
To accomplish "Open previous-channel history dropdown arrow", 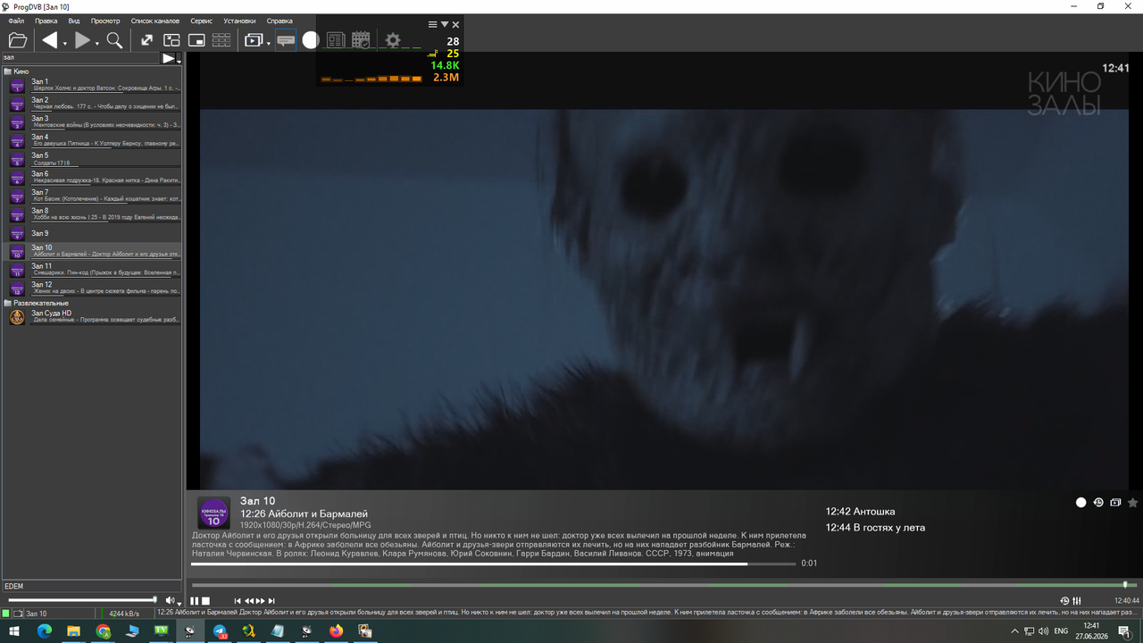I will (64, 44).
